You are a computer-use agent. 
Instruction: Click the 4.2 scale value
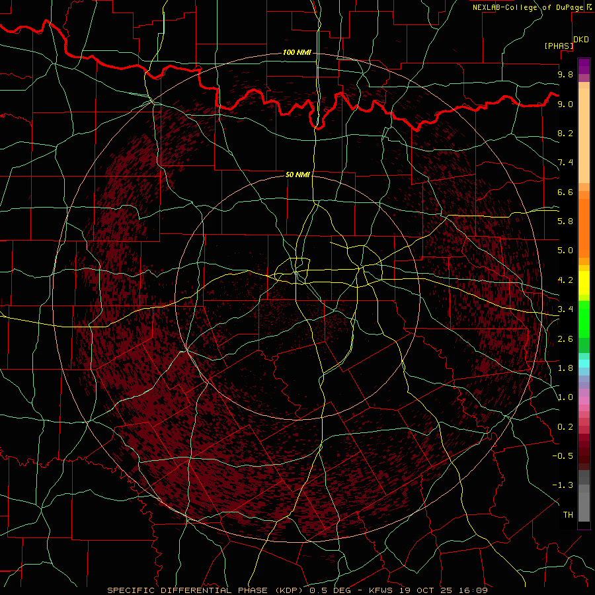click(565, 280)
